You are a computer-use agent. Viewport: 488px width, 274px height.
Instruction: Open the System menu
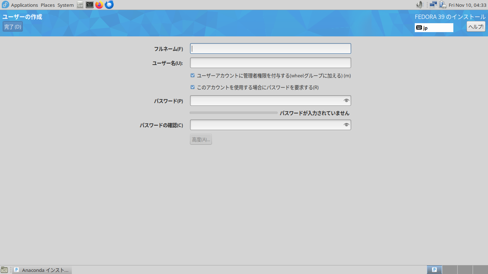click(x=65, y=5)
